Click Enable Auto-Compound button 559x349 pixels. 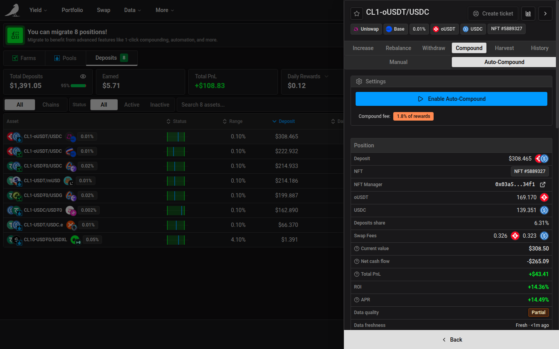pyautogui.click(x=451, y=99)
